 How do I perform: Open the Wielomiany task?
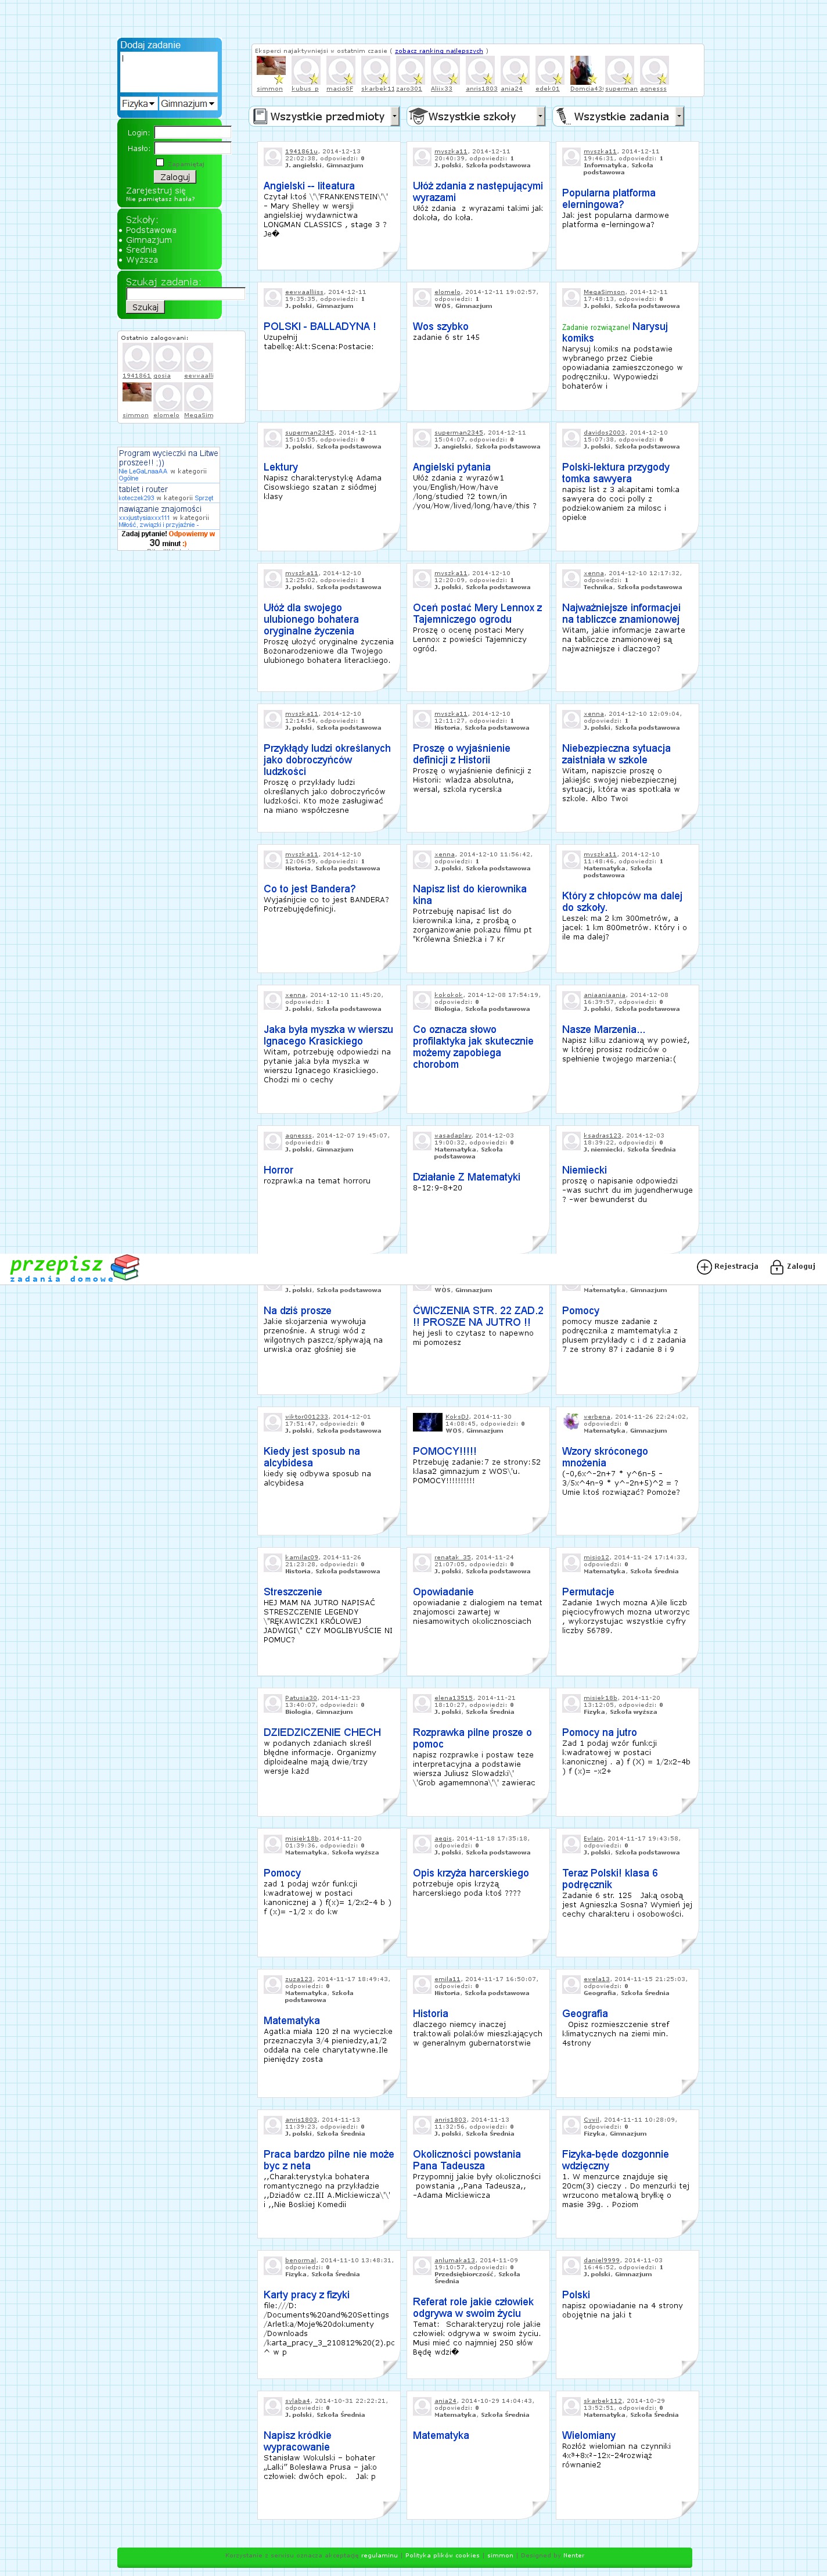589,2436
